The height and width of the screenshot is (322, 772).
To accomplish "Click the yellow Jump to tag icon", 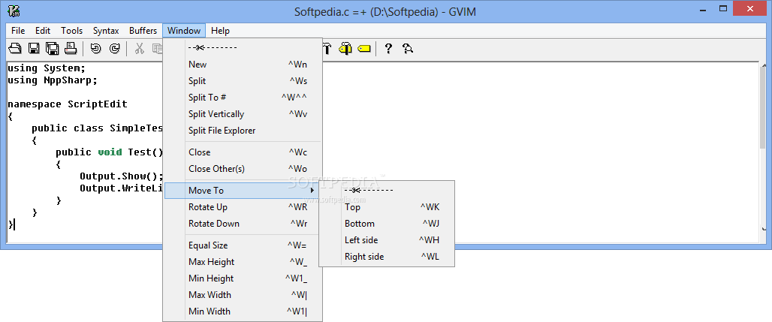I will tap(363, 48).
